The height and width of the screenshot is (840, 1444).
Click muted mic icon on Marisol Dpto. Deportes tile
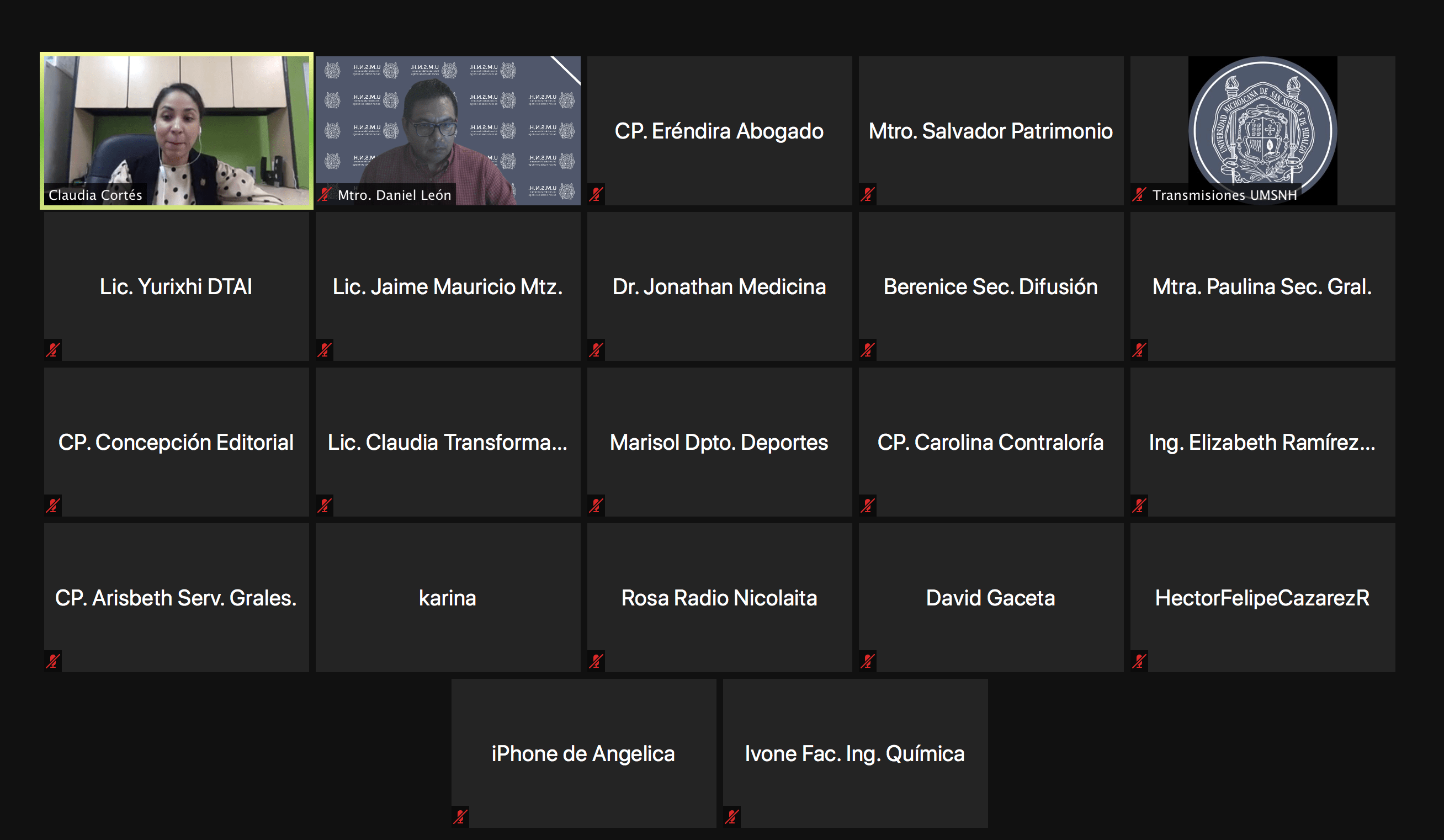pos(596,506)
